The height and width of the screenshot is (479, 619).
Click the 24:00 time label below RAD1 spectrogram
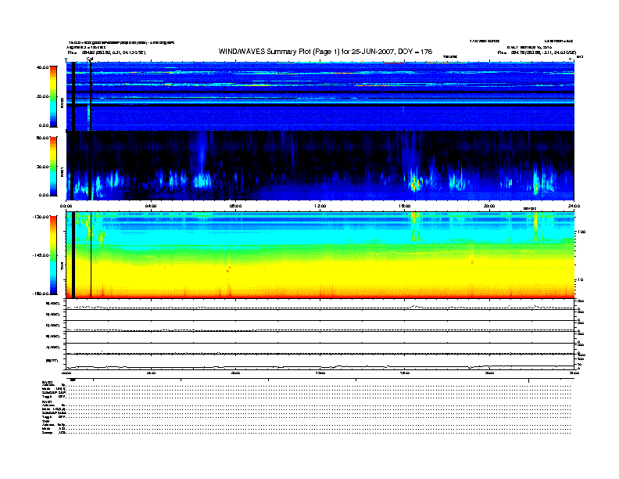(x=574, y=206)
